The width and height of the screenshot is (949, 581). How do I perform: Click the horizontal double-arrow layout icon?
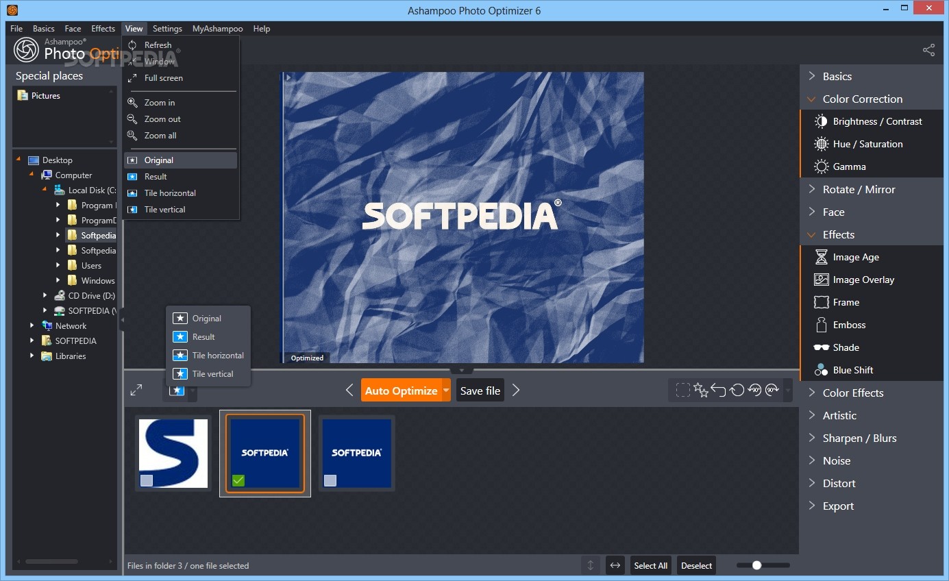pos(615,565)
